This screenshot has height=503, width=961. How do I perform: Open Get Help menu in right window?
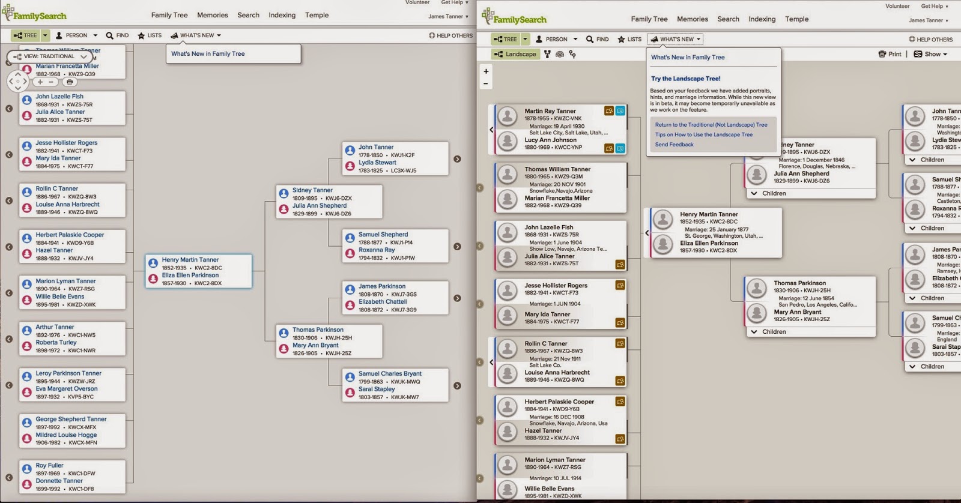[935, 6]
